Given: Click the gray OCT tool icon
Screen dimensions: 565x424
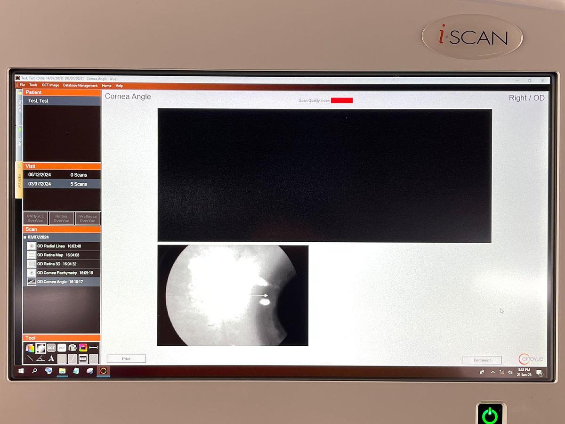Looking at the screenshot, I should point(51,348).
